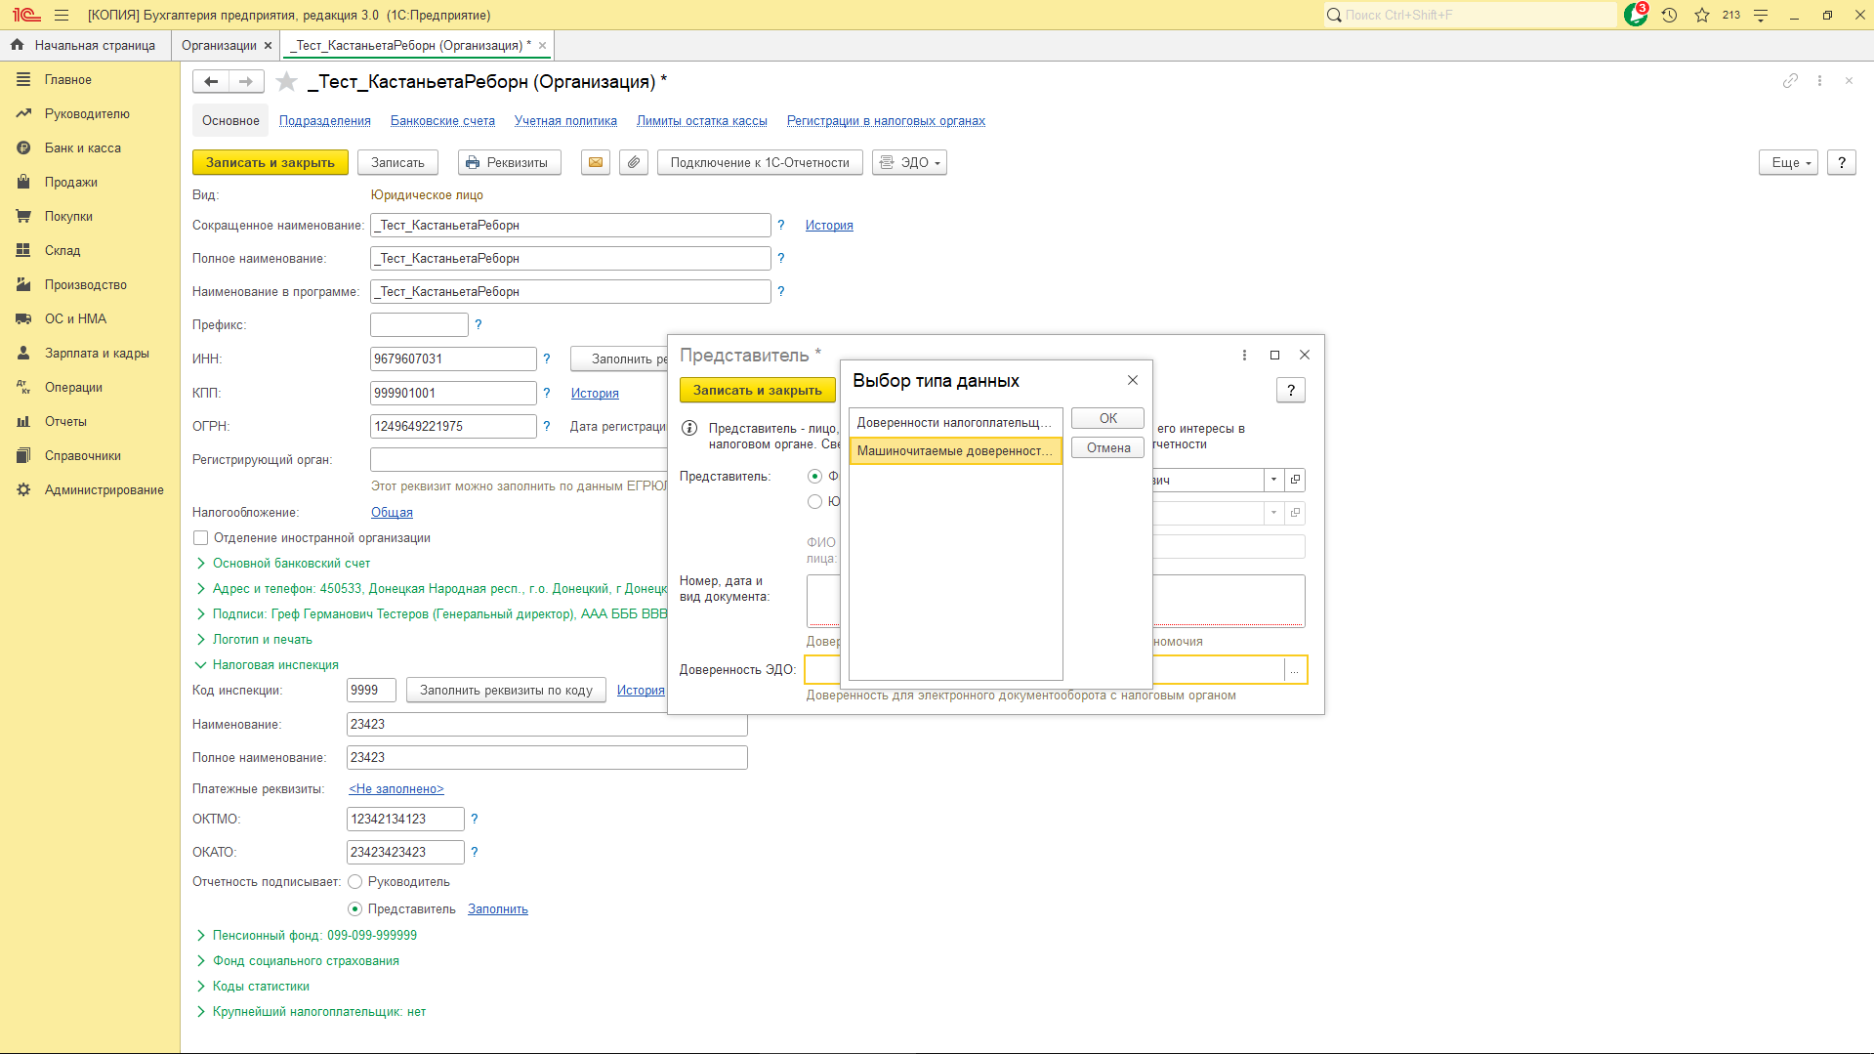Open the Реквизиты print button
Screen dimensions: 1874x1054
510,162
